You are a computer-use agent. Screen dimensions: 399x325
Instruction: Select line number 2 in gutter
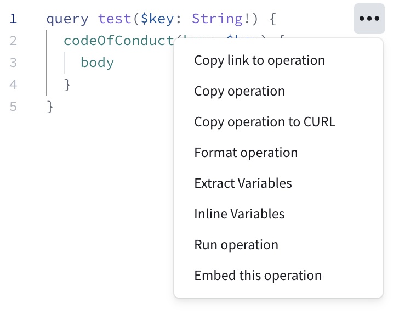click(x=13, y=41)
